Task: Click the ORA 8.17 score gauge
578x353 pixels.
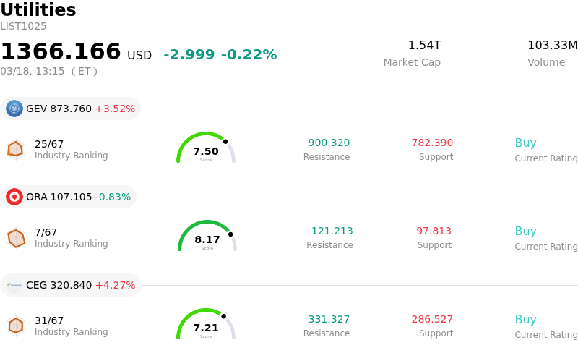Action: (207, 237)
